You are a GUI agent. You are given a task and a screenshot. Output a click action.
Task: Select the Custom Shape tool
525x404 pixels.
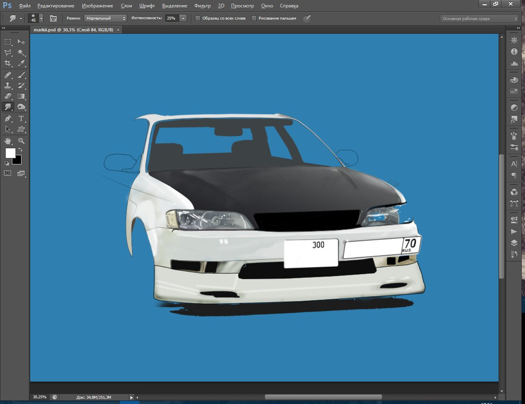(x=21, y=129)
